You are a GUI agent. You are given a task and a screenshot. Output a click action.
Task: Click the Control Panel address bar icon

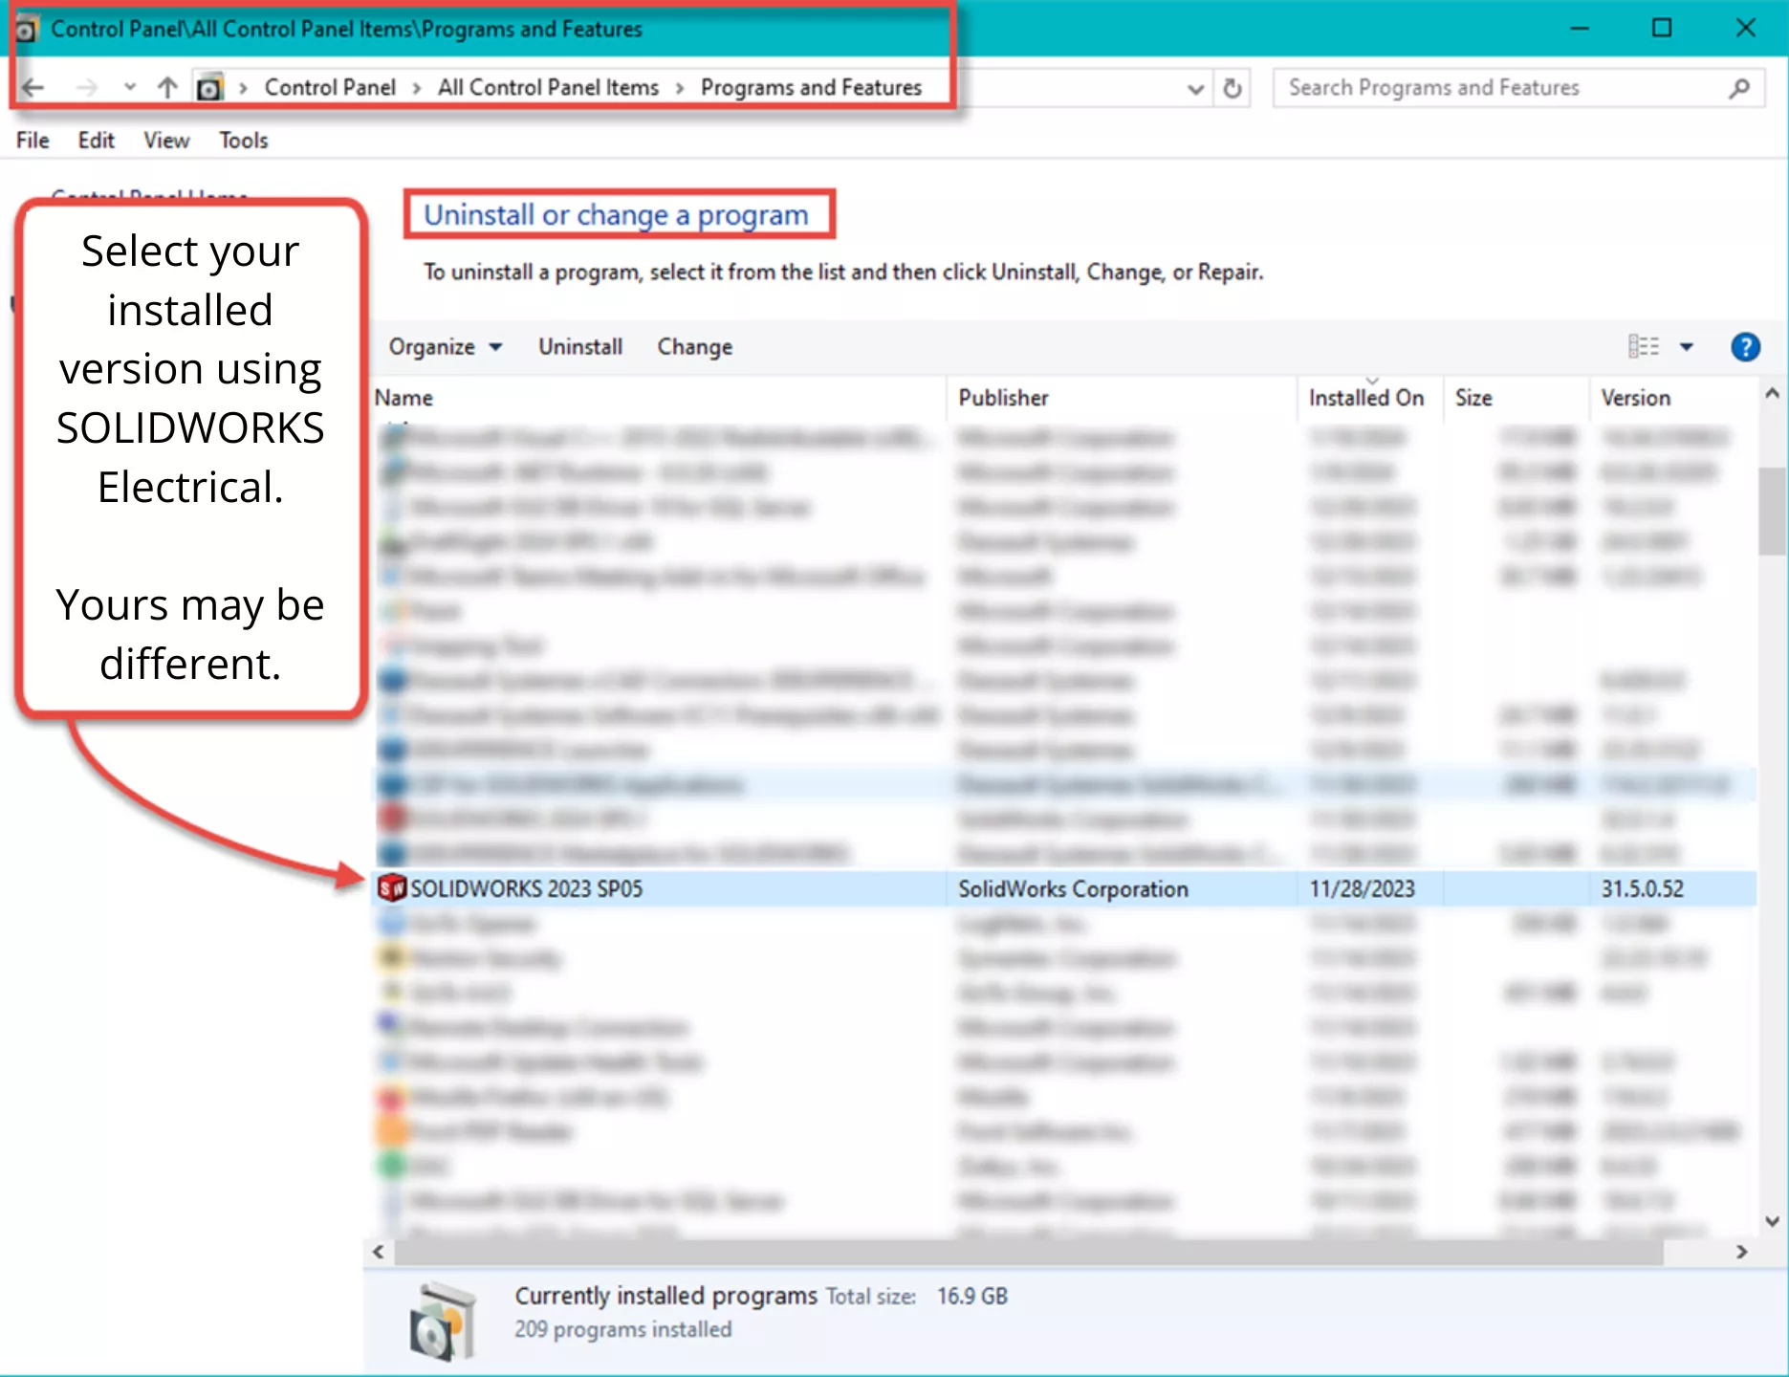(209, 88)
